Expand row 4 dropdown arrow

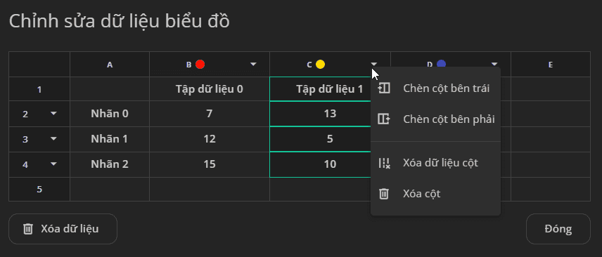tap(53, 164)
